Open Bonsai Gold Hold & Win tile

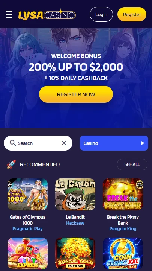click(75, 253)
